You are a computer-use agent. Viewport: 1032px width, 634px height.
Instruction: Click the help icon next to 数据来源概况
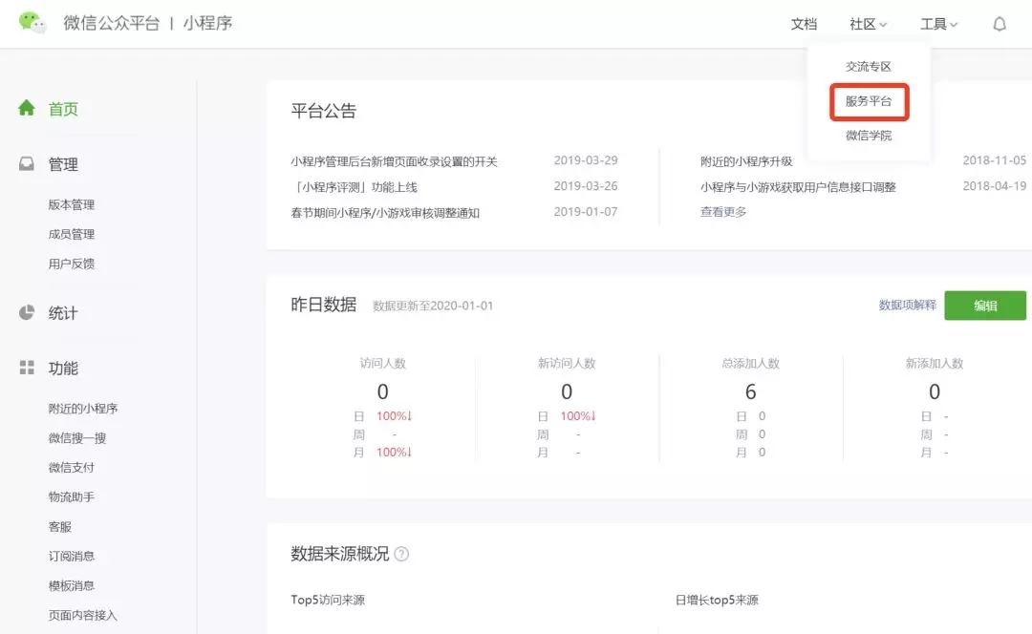(x=401, y=554)
